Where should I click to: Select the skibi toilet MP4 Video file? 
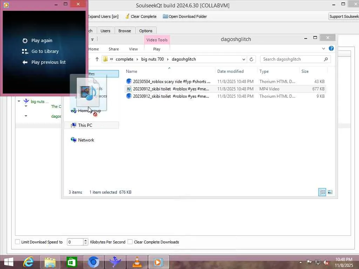point(225,89)
